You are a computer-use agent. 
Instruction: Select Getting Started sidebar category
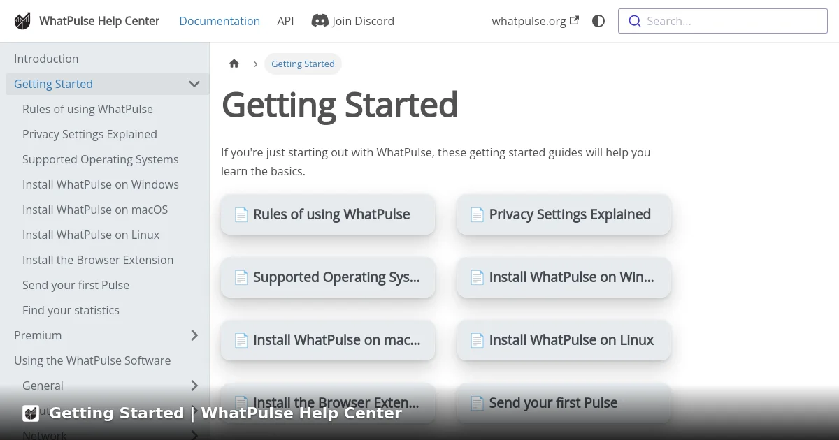pyautogui.click(x=53, y=84)
